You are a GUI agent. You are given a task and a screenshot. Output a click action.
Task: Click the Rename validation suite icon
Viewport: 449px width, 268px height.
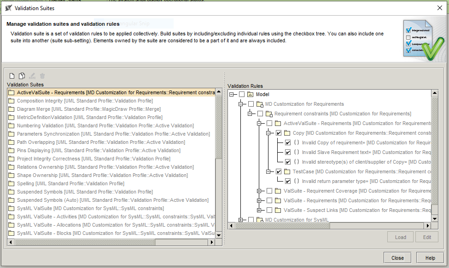[x=32, y=76]
